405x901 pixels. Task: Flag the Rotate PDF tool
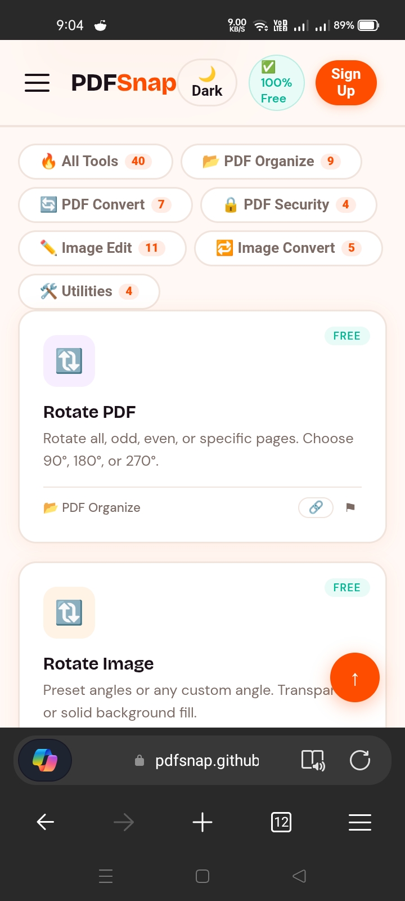350,507
